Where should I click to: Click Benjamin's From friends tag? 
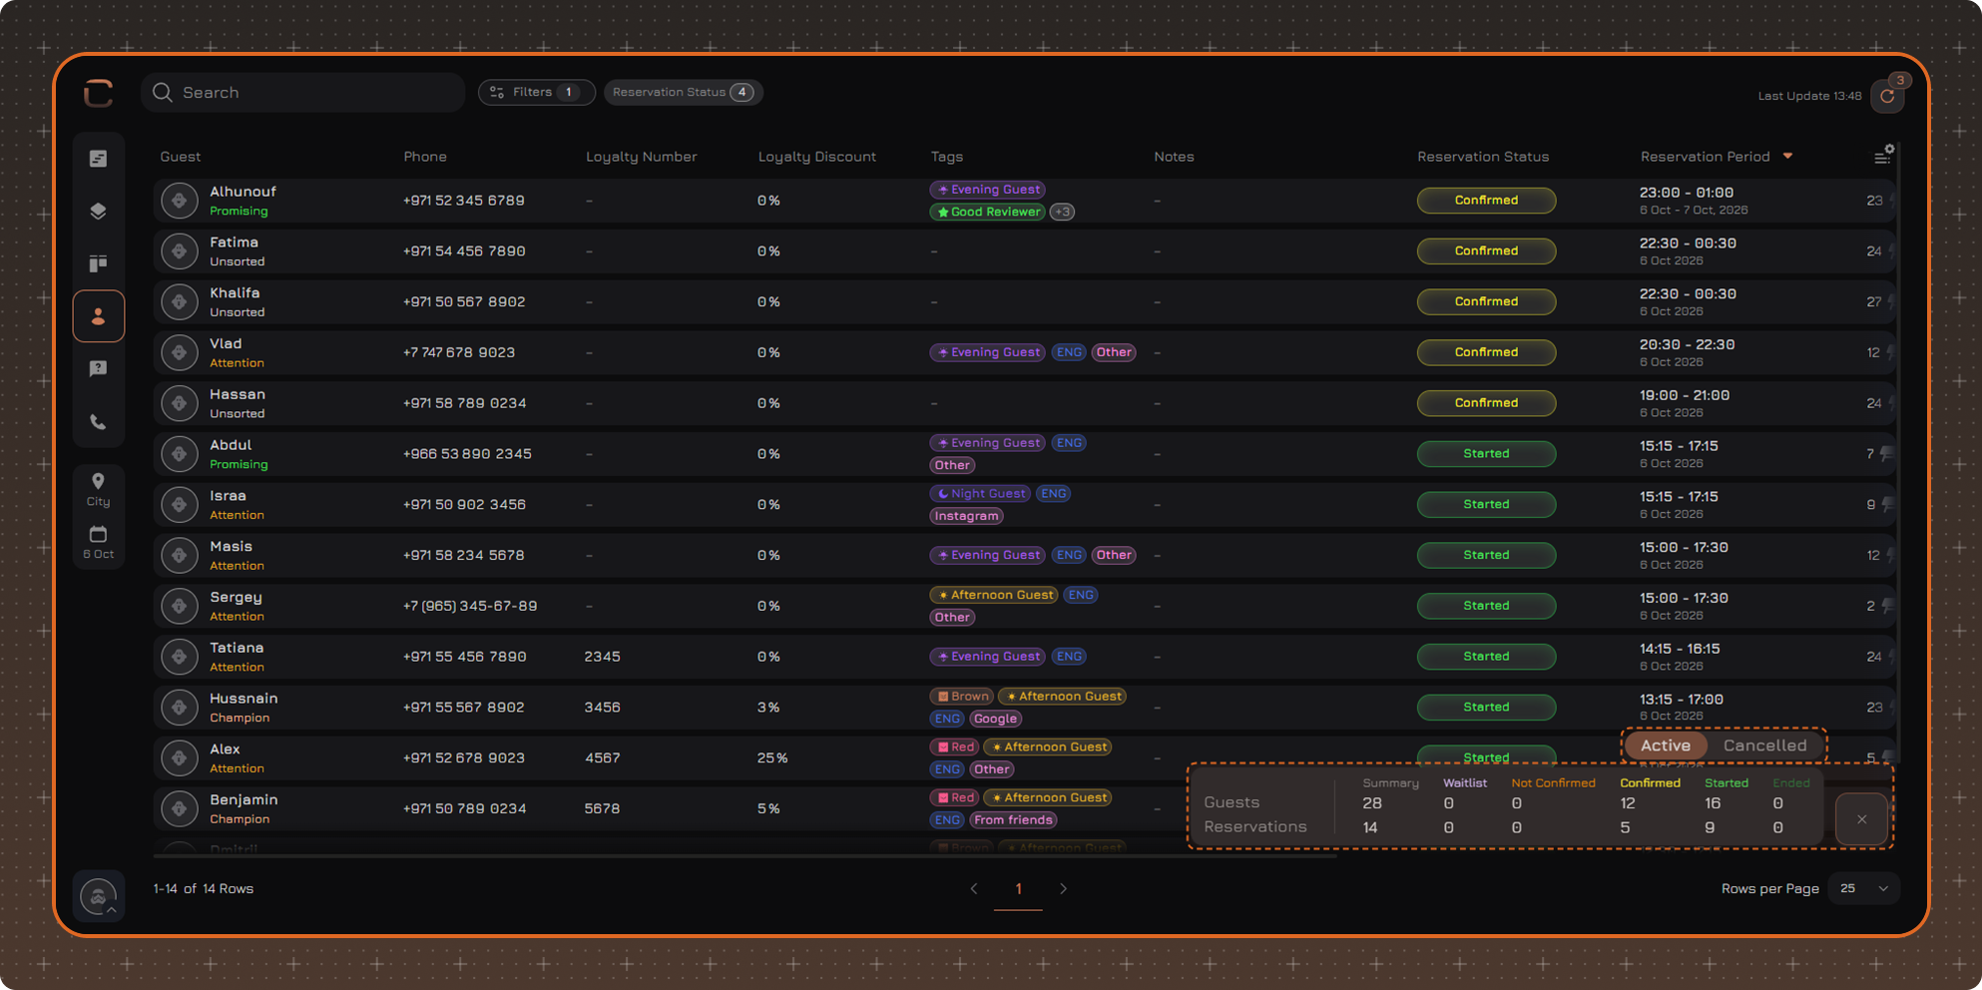[x=1013, y=820]
